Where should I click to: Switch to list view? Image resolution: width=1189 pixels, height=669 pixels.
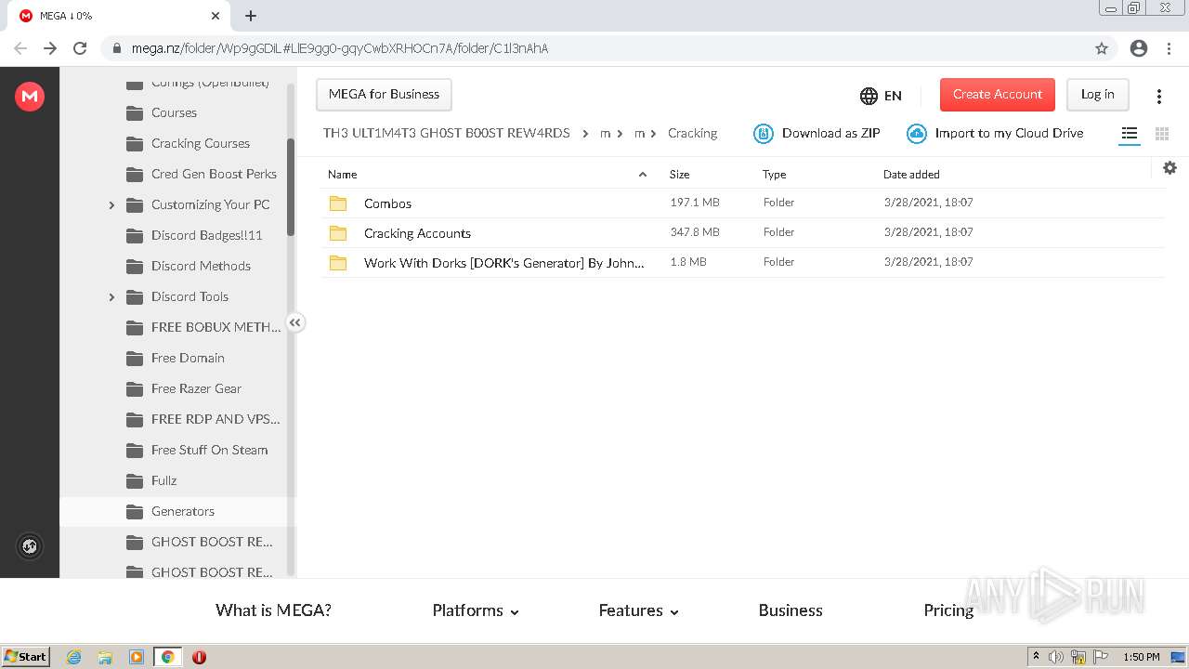pos(1130,134)
